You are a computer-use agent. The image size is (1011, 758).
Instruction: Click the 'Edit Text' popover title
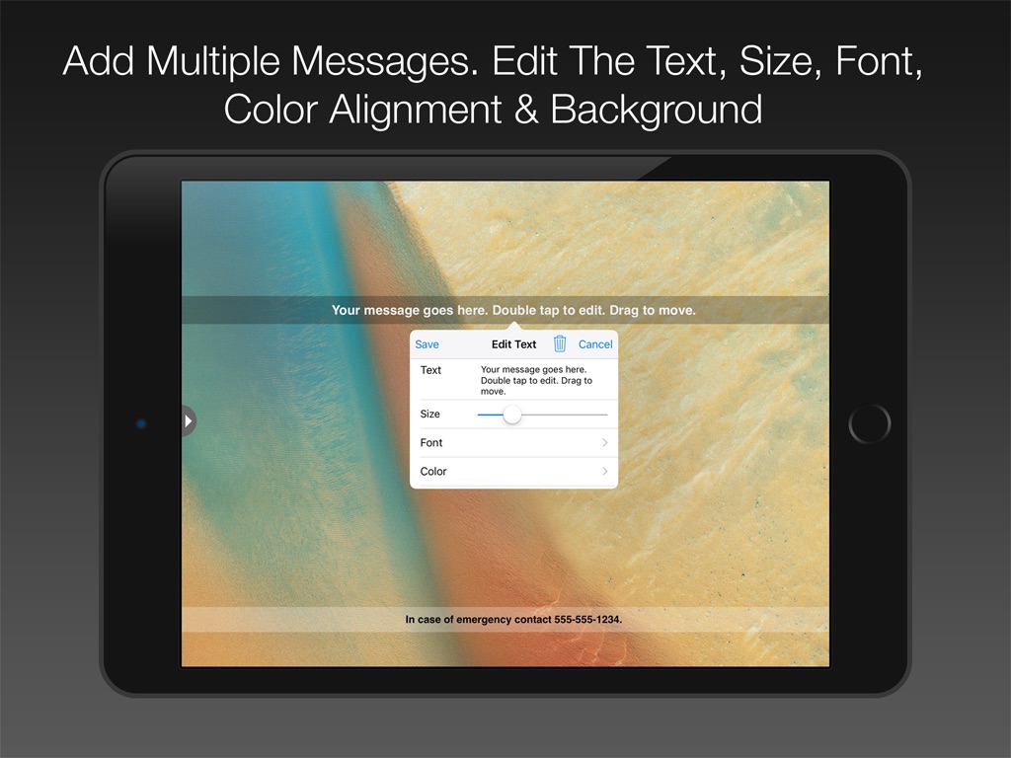(513, 344)
